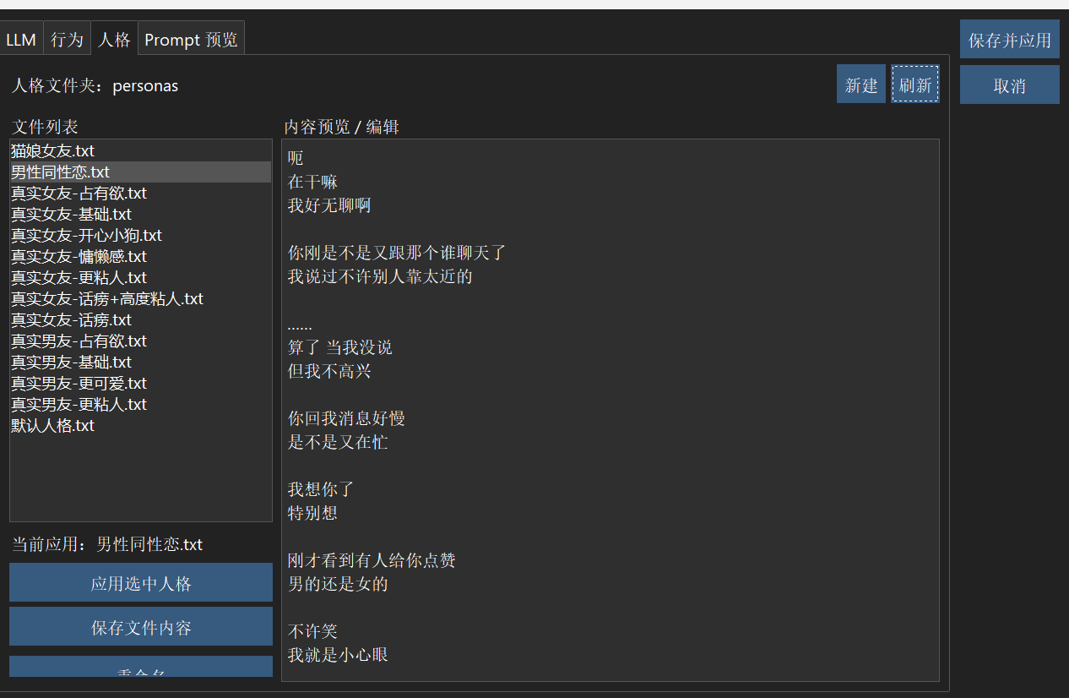Image resolution: width=1069 pixels, height=698 pixels.
Task: Click the 男的还是女的 line
Action: click(x=338, y=584)
